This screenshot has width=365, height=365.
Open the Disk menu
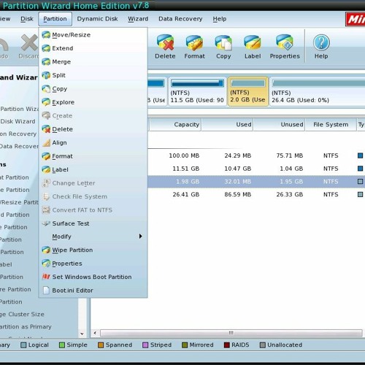click(x=27, y=19)
